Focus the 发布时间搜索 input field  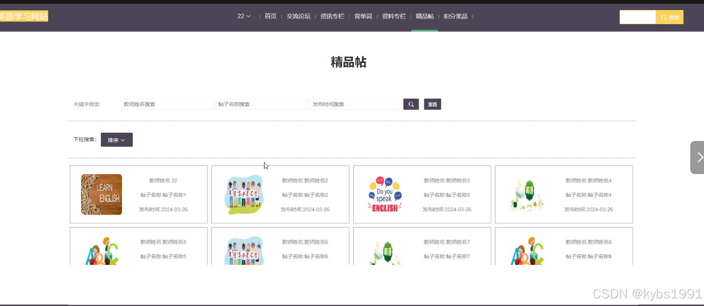tap(355, 104)
